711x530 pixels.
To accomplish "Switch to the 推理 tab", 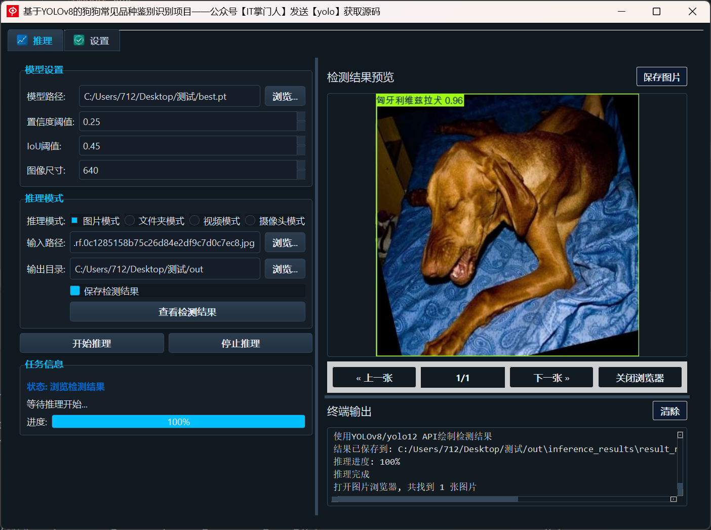I will coord(35,40).
